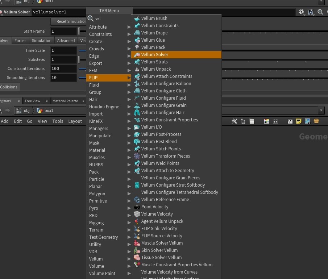Select Volume Velocity node

click(176, 214)
